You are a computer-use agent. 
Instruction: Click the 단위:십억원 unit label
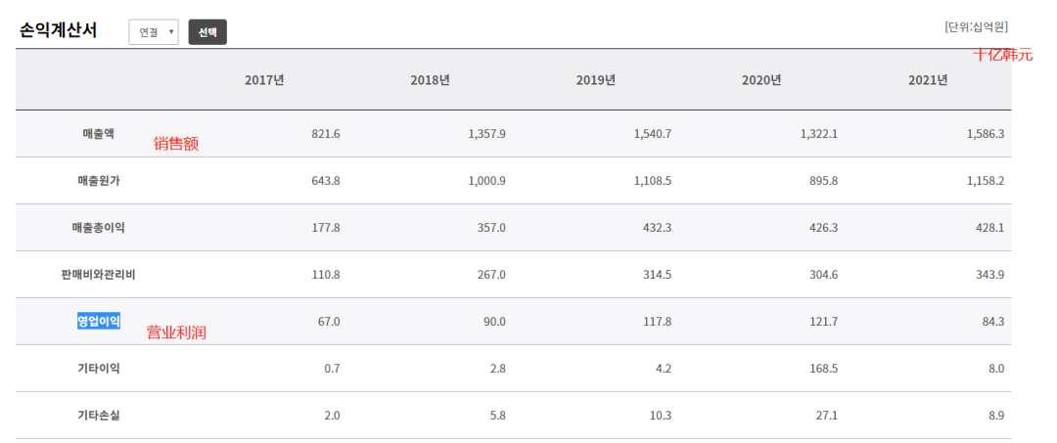coord(976,26)
